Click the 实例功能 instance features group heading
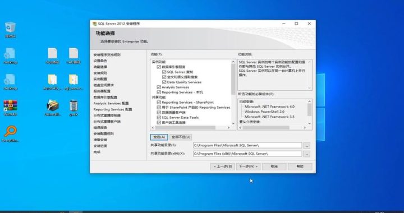404x213 pixels. point(159,62)
